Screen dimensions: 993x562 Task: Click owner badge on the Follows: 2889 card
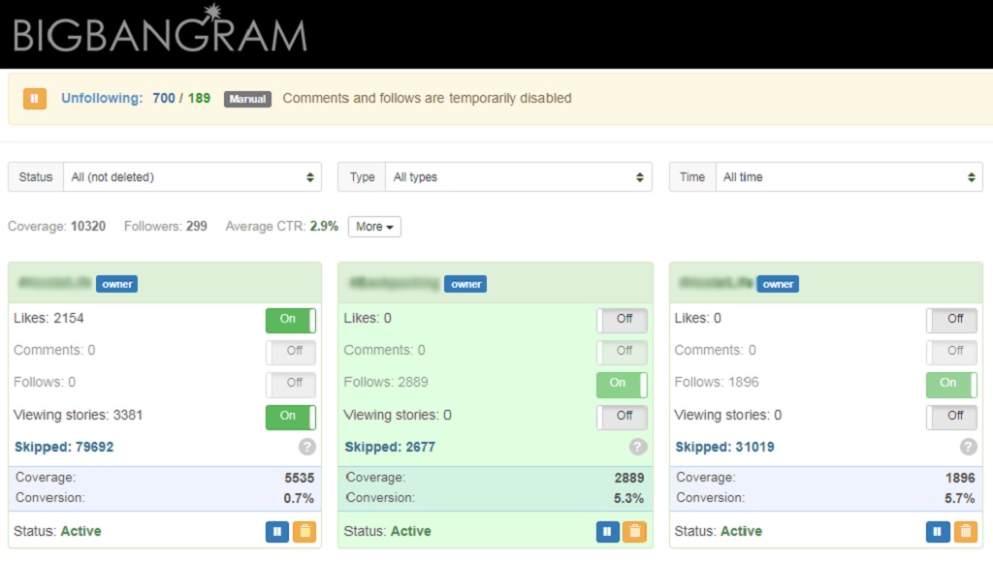click(466, 284)
